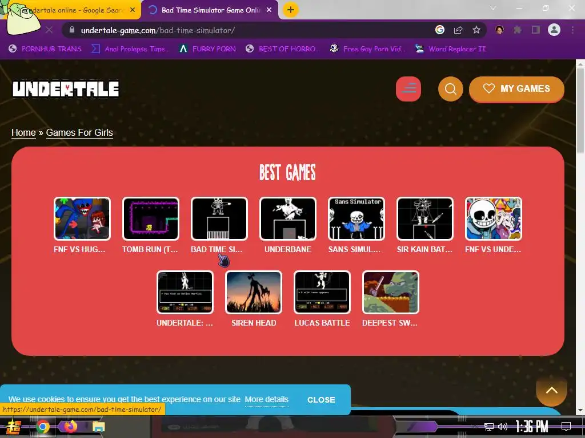Open Lucas Battle game thumbnail
Image resolution: width=585 pixels, height=438 pixels.
point(322,293)
